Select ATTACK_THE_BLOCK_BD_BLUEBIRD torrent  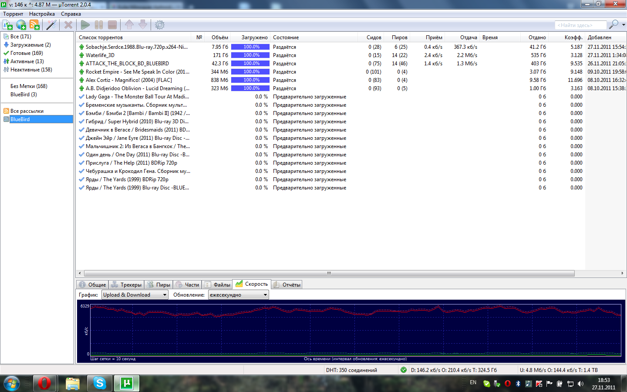pyautogui.click(x=351, y=64)
